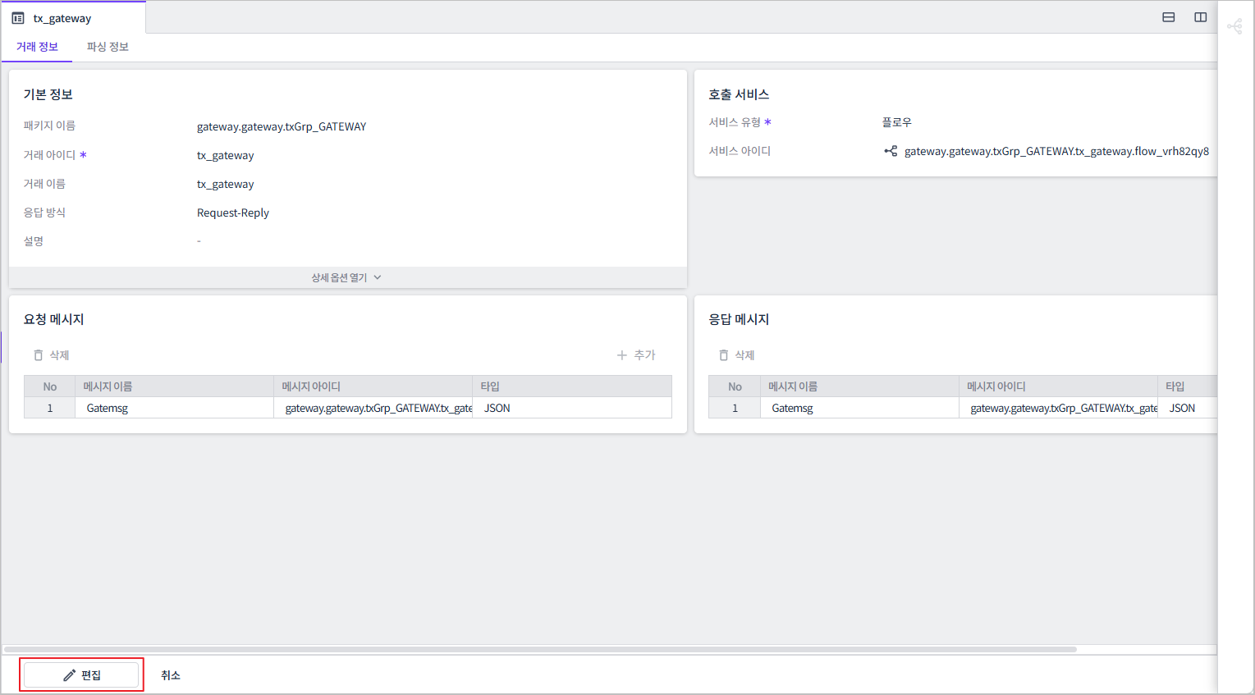Viewport: 1255px width, 695px height.
Task: Select the tx_gateway document tab
Action: coord(74,17)
